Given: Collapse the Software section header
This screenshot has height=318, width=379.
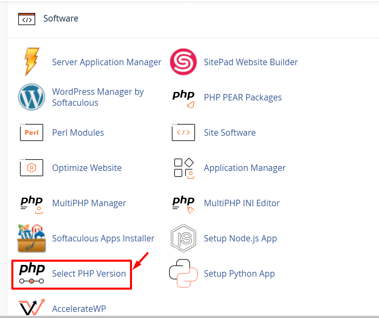Looking at the screenshot, I should pos(61,19).
